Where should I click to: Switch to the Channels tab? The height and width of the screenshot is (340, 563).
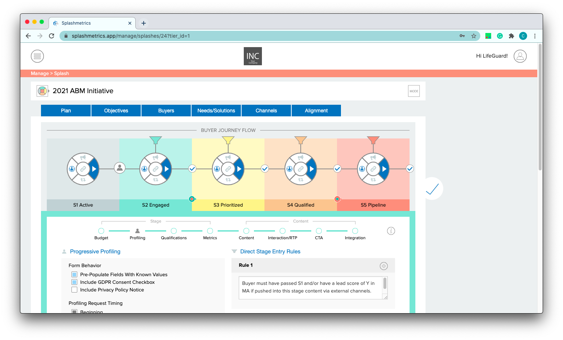pos(266,111)
